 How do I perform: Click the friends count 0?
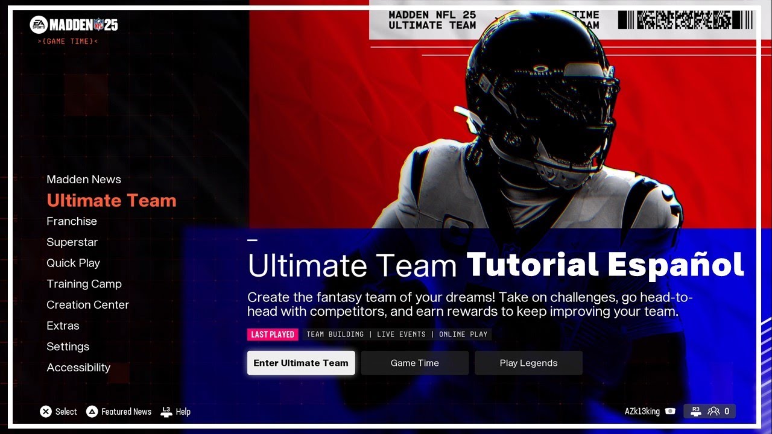pyautogui.click(x=727, y=411)
